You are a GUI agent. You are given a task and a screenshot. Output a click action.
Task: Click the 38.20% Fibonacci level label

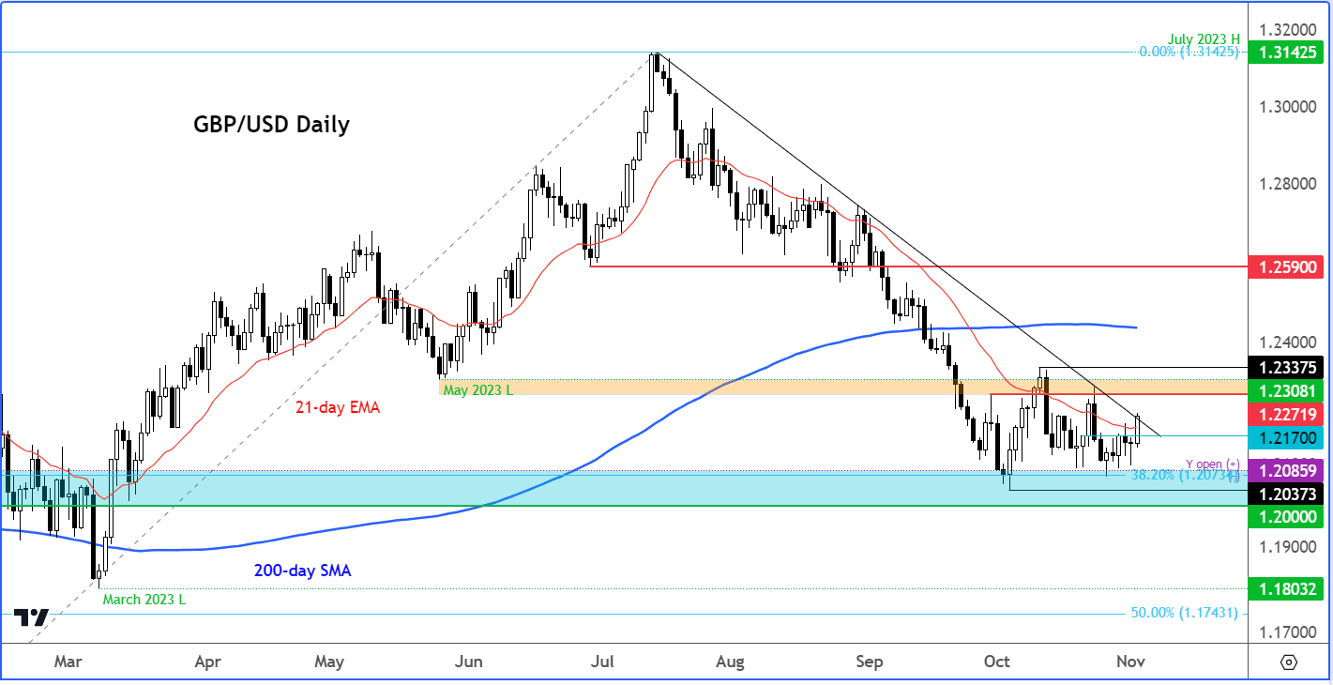(x=1184, y=476)
